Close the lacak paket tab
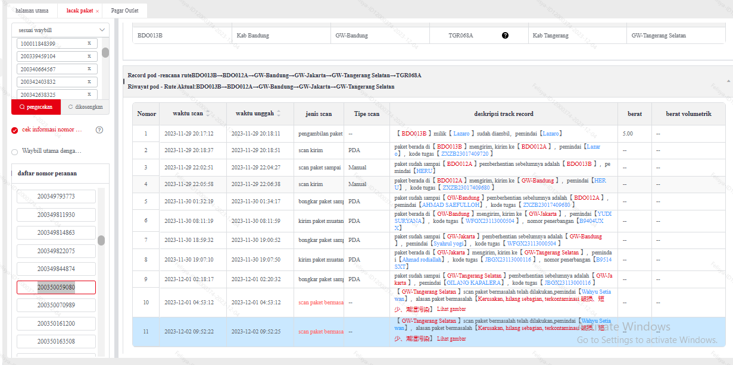 pos(97,11)
